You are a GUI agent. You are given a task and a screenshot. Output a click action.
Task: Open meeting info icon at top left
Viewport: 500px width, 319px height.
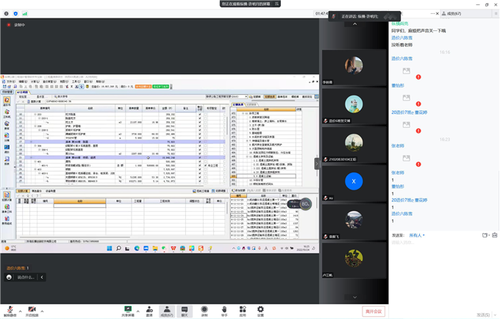click(6, 13)
